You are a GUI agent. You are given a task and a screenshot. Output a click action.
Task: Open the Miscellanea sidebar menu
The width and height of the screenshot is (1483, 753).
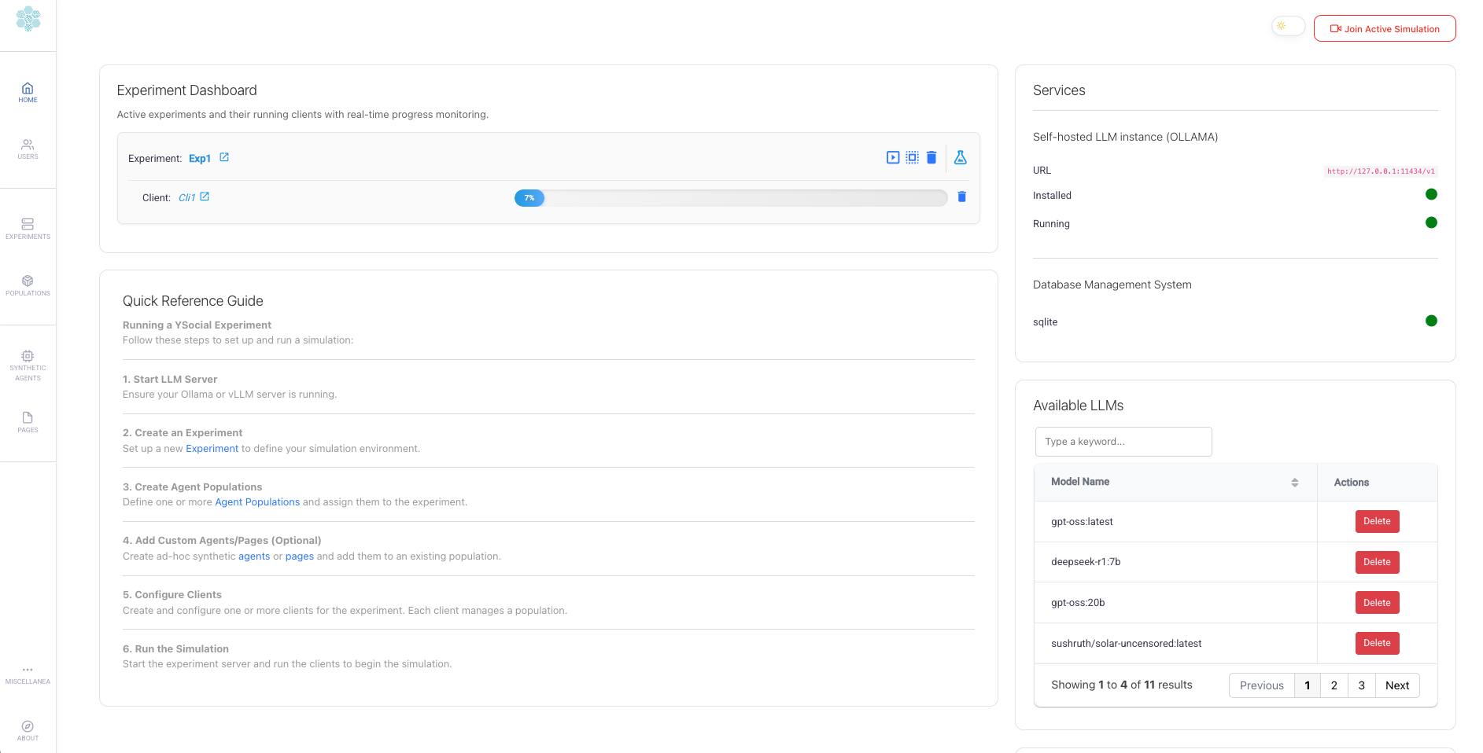click(28, 674)
